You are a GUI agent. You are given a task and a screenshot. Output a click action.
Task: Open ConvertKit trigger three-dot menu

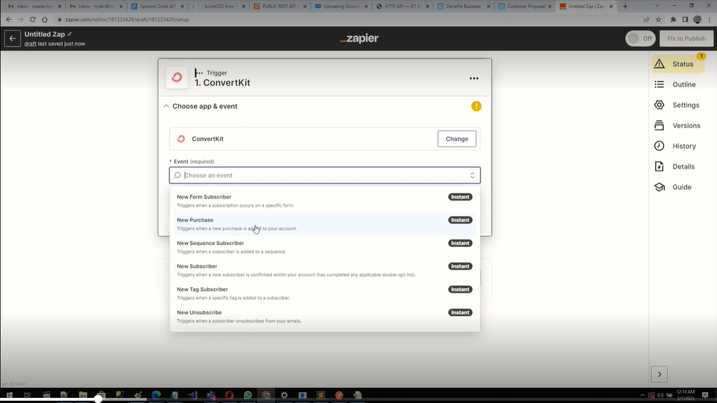click(474, 78)
